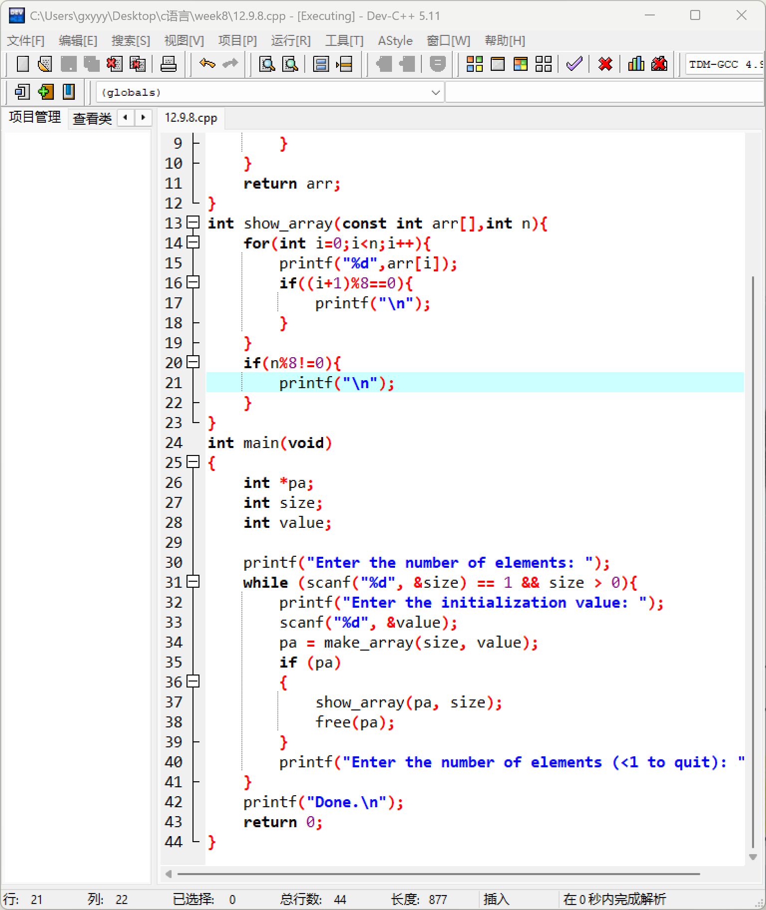The image size is (766, 910).
Task: Go to function icon
Action: [x=321, y=64]
